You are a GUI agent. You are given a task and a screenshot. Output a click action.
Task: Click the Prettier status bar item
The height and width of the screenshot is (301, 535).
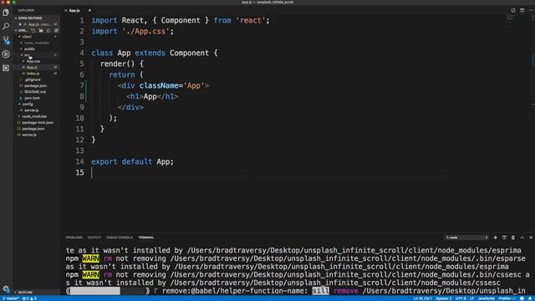point(507,298)
